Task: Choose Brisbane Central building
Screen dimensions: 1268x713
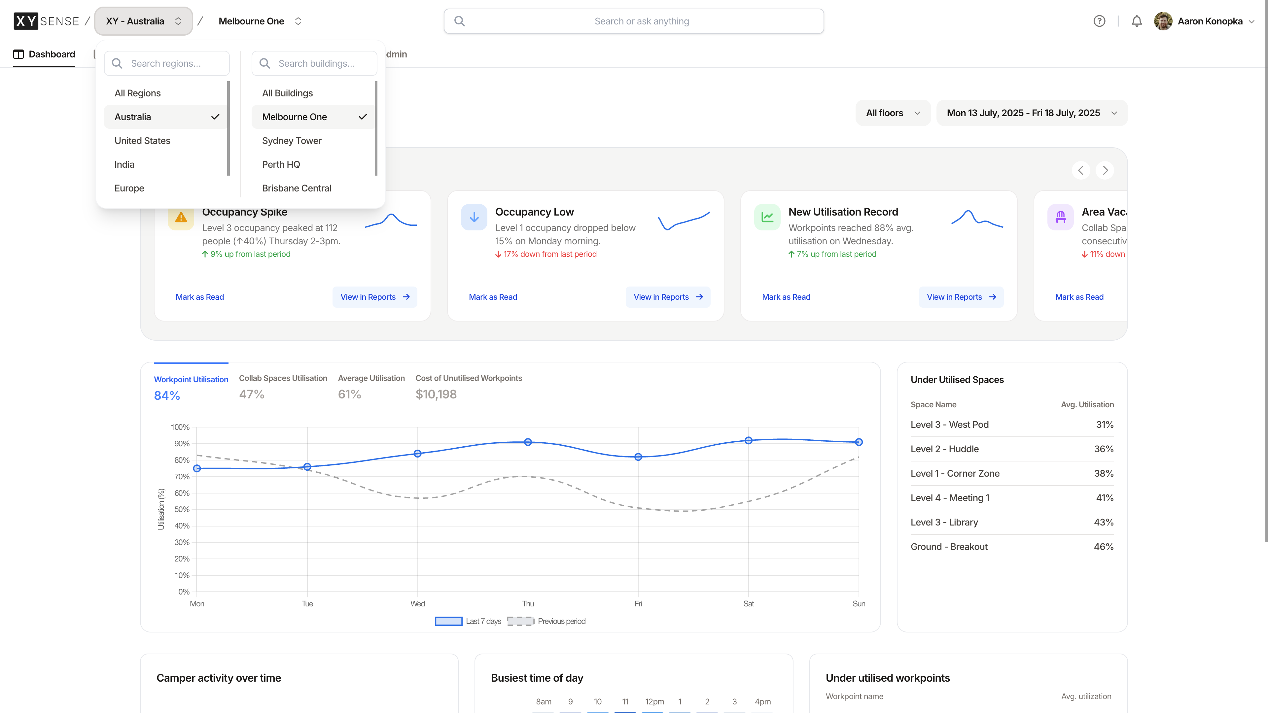Action: tap(313, 188)
